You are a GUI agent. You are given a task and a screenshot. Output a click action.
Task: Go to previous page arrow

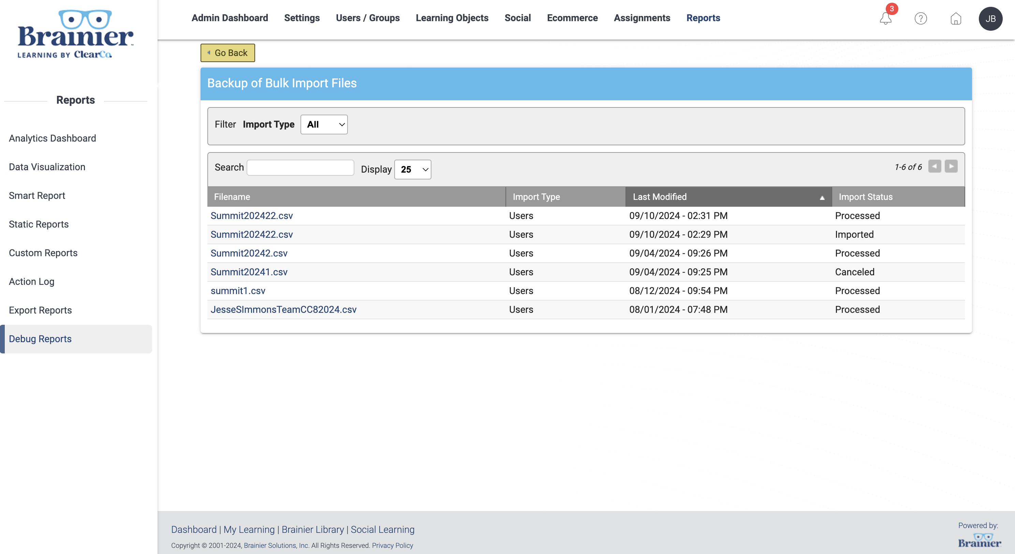pyautogui.click(x=935, y=166)
